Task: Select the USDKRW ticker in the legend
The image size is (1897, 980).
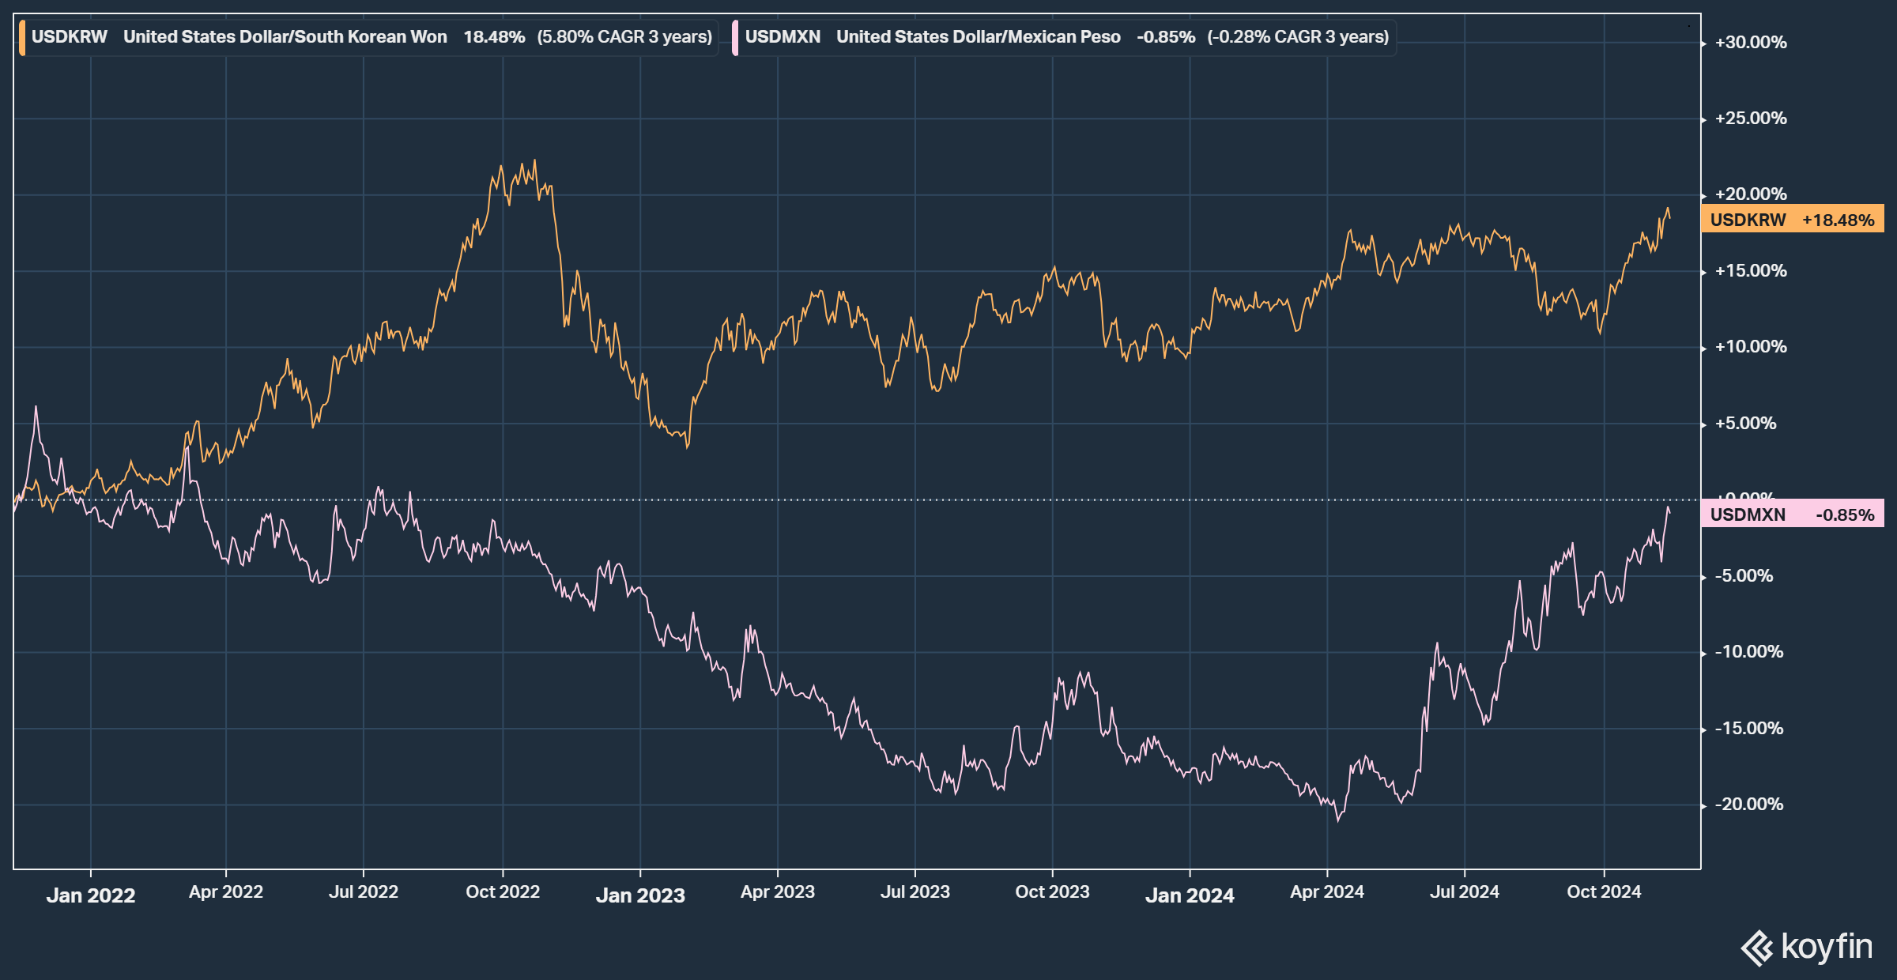Action: click(70, 37)
